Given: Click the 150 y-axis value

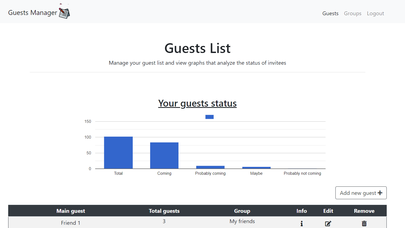Looking at the screenshot, I should (88, 121).
